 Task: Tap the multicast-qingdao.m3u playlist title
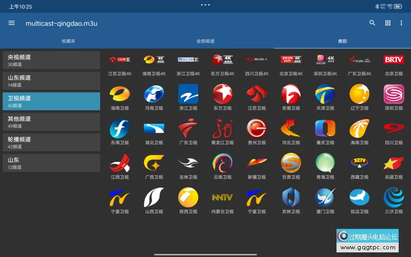point(62,23)
